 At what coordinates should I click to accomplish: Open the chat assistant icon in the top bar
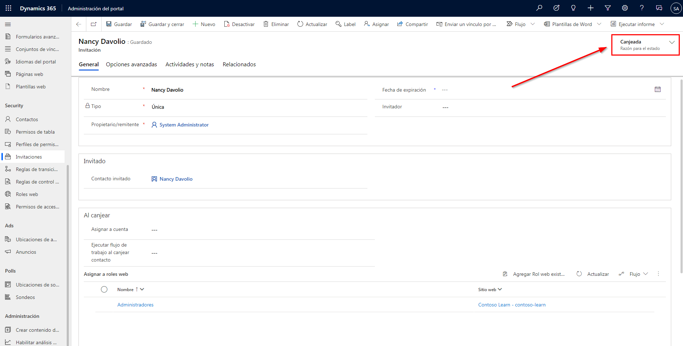[659, 8]
